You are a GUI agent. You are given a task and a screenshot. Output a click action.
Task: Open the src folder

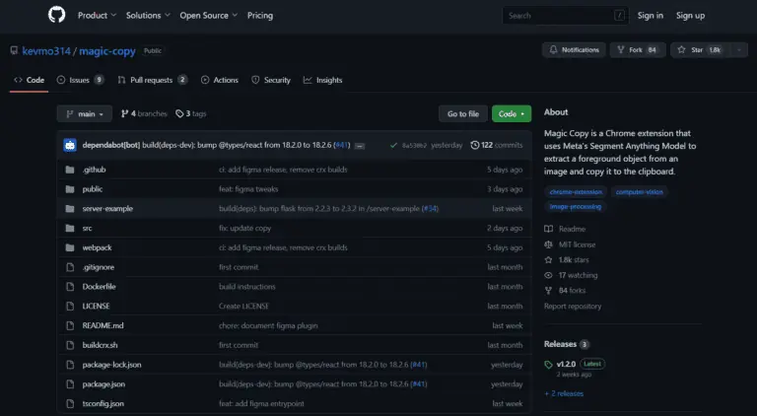(x=87, y=229)
